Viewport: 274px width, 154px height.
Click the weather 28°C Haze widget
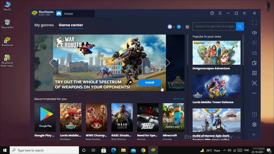[x=210, y=150]
